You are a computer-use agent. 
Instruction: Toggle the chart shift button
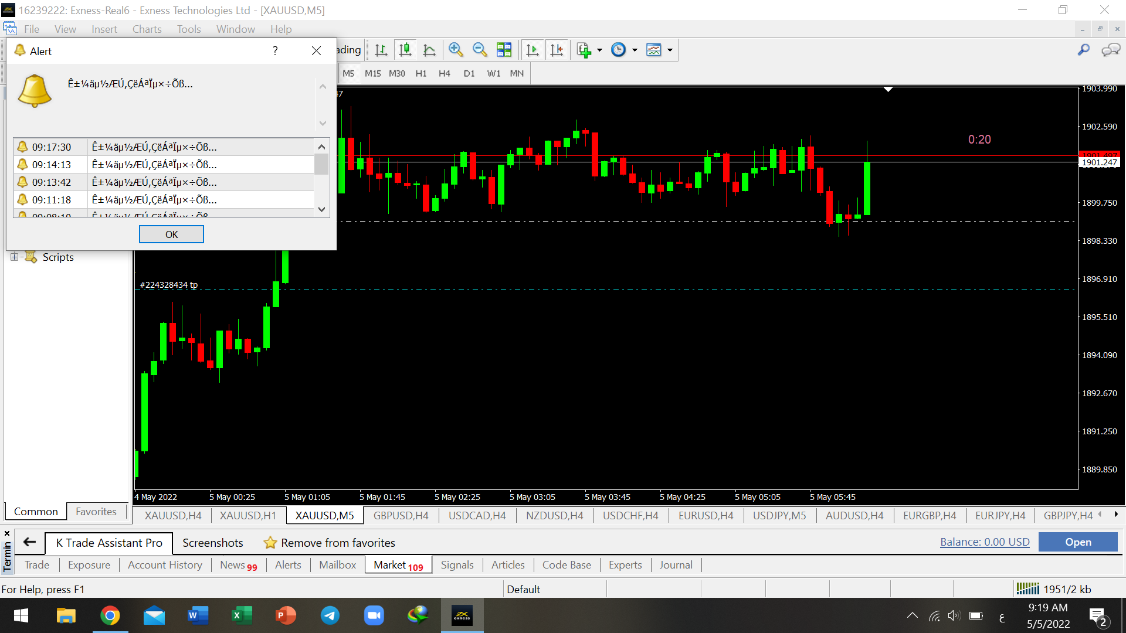(x=557, y=50)
